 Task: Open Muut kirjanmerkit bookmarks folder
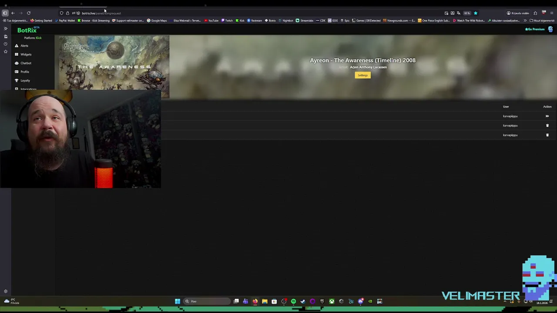pos(542,20)
